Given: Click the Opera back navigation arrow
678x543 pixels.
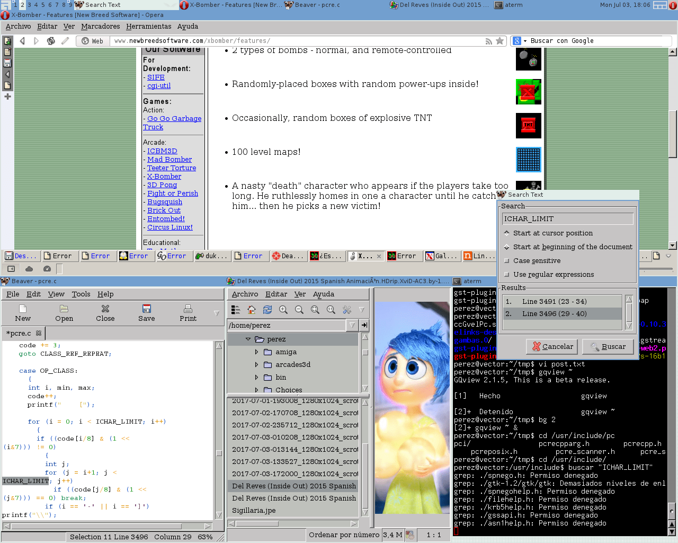Looking at the screenshot, I should tap(22, 41).
